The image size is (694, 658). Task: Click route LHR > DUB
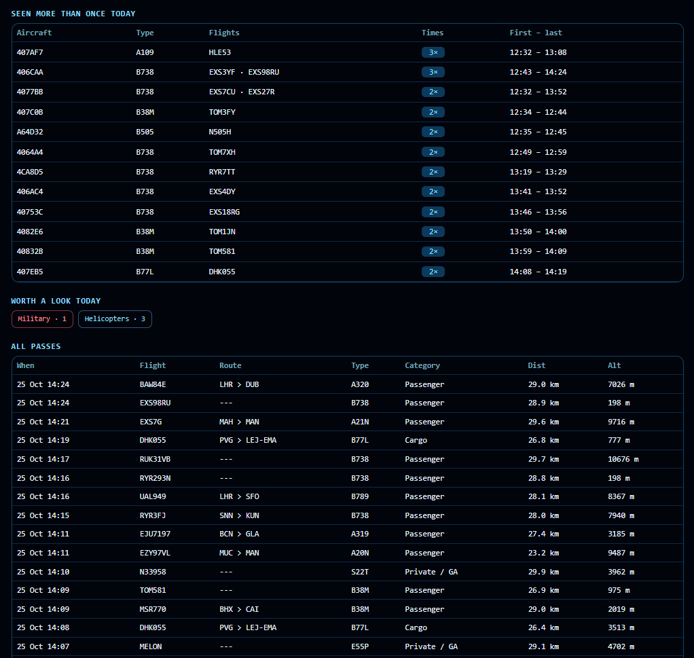pos(240,384)
